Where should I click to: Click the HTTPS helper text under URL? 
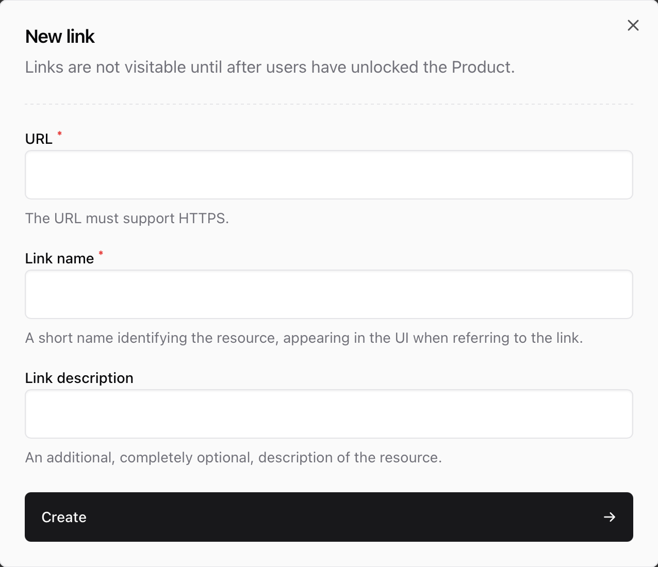[127, 218]
